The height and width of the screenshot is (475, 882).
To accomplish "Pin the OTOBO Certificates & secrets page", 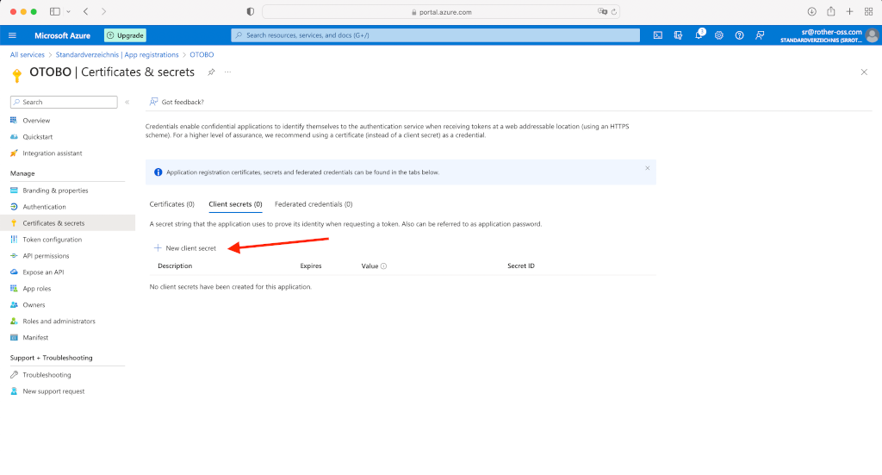I will (212, 72).
